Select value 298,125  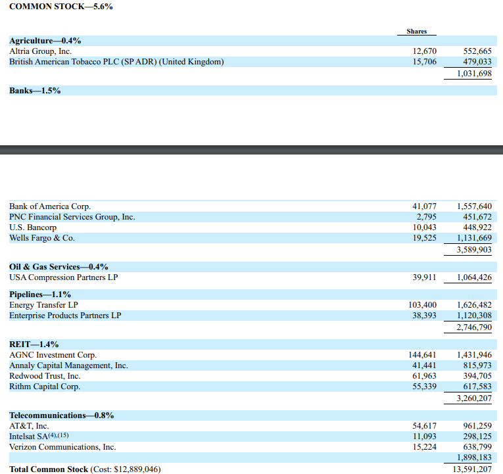pos(477,437)
